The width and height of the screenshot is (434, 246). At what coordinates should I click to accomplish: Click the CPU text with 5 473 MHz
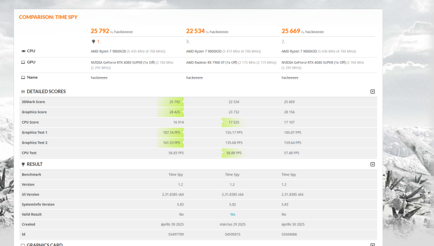point(224,51)
